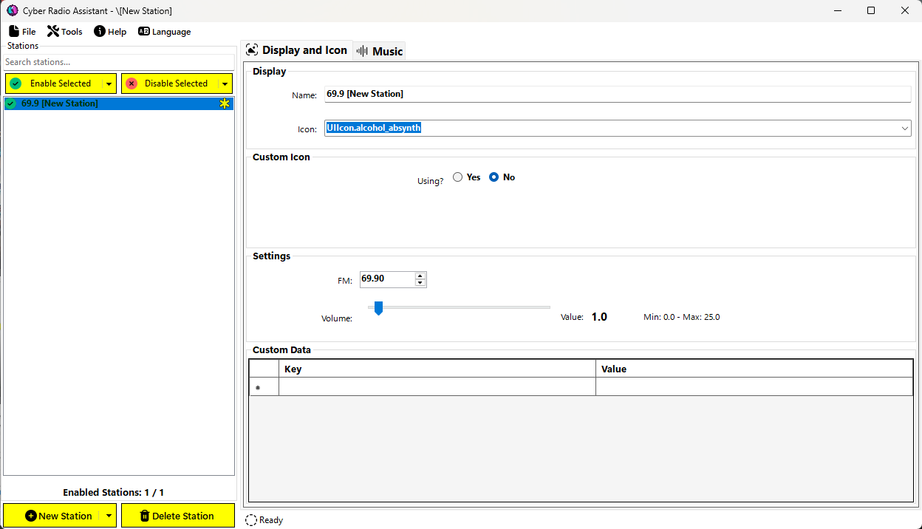Screen dimensions: 922x529
Task: Click the station Name text field
Action: coord(618,94)
